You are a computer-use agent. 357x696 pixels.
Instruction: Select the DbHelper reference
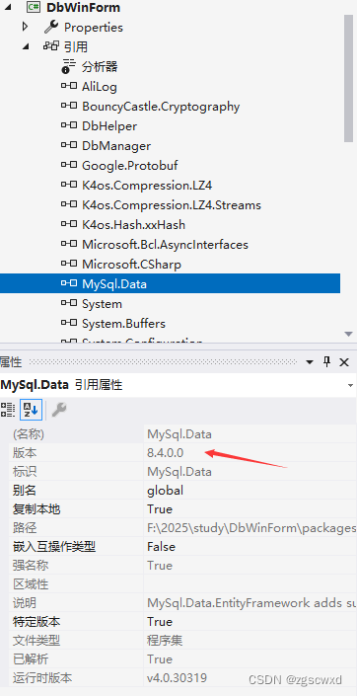point(109,126)
